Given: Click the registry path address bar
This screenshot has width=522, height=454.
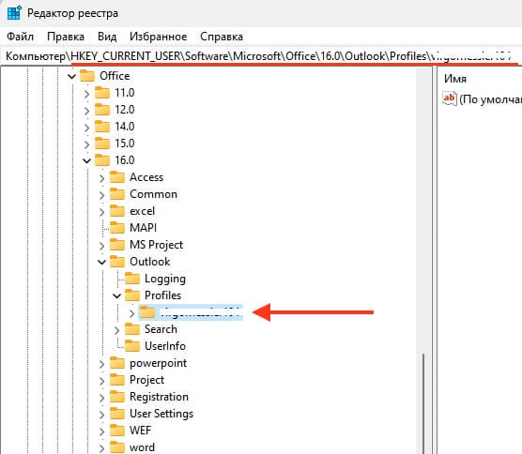Looking at the screenshot, I should [x=261, y=56].
